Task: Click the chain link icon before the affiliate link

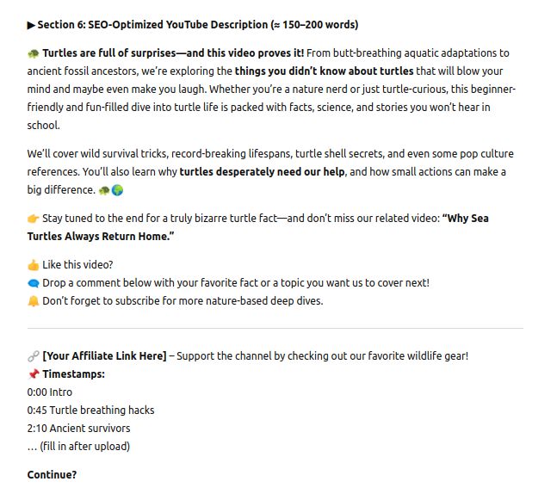Action: (33, 356)
